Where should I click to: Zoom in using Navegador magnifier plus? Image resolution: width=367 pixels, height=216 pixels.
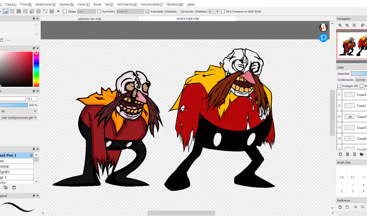340,25
